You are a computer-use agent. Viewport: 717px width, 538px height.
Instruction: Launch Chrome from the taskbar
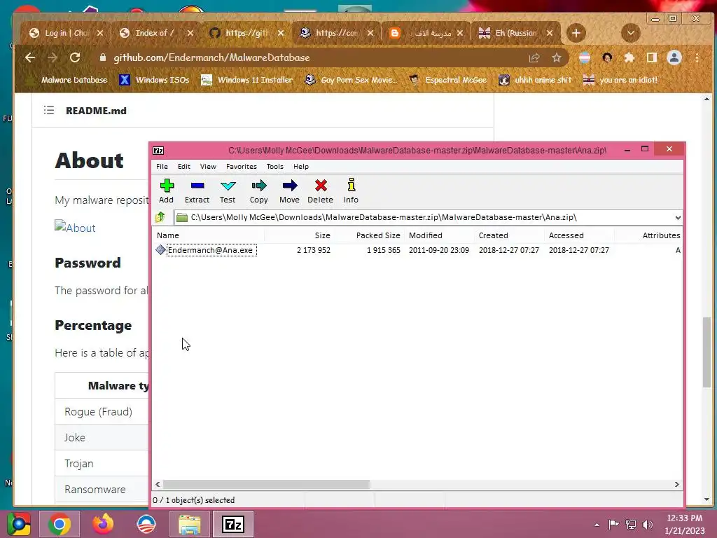pos(60,524)
